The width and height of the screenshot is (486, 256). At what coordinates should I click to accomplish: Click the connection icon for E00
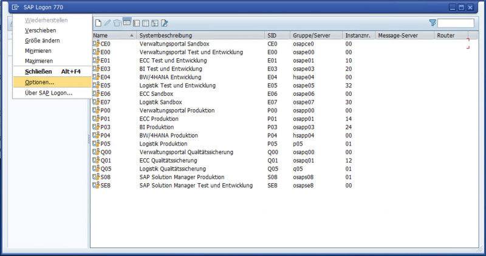coord(96,52)
